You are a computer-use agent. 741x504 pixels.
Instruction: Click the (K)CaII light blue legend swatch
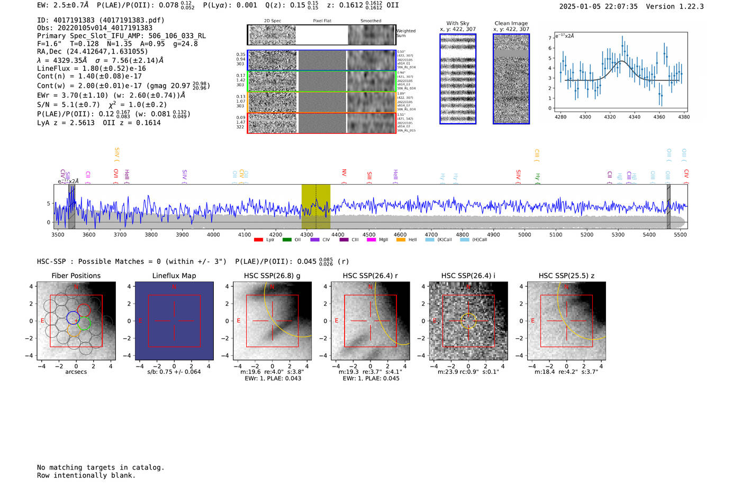[x=430, y=240]
